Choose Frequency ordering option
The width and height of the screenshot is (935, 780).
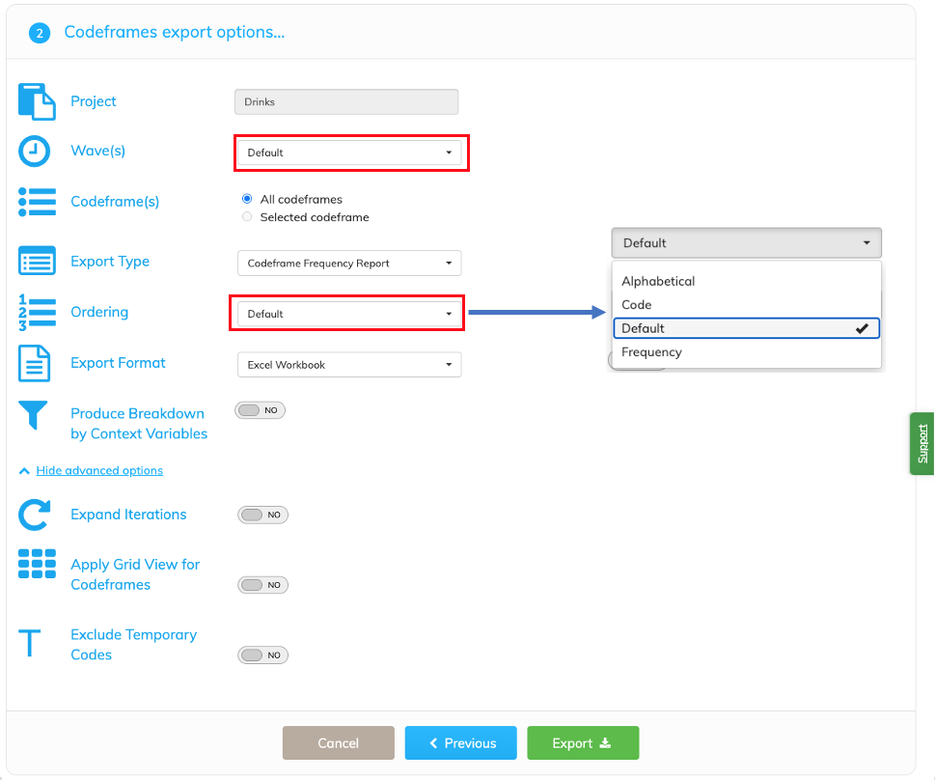pyautogui.click(x=747, y=352)
